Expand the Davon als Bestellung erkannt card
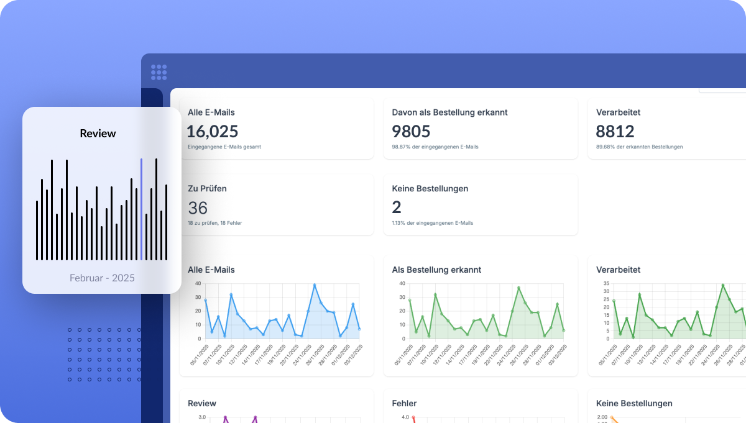Image resolution: width=746 pixels, height=423 pixels. click(481, 127)
